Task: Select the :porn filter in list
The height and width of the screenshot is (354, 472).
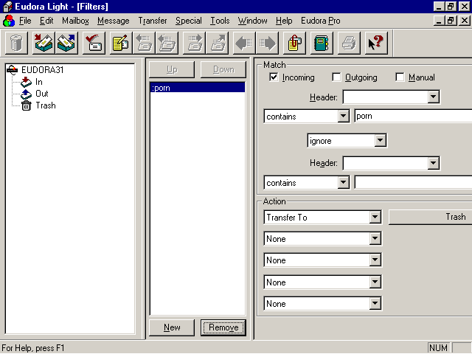Action: click(198, 88)
